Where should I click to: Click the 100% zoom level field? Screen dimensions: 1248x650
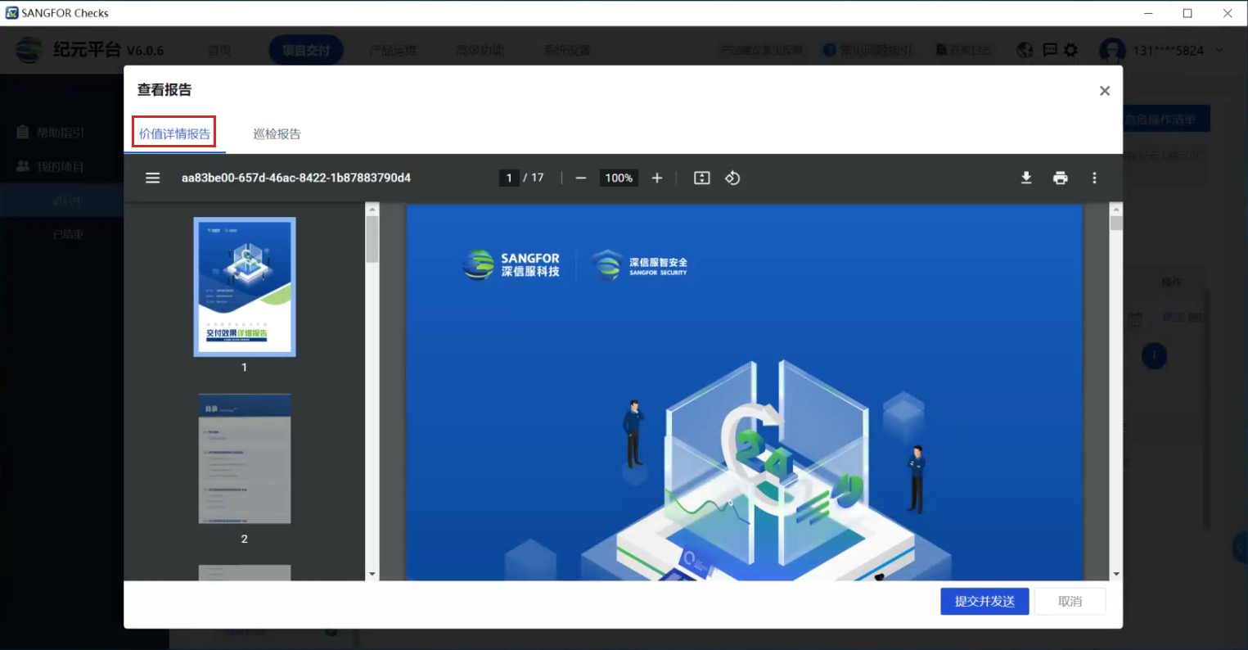(619, 178)
